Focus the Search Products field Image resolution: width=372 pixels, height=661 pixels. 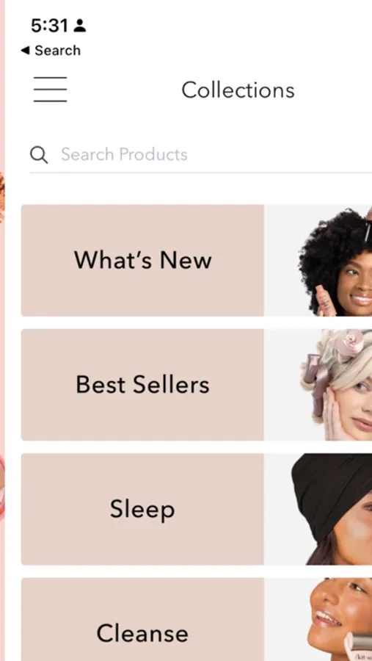(200, 155)
